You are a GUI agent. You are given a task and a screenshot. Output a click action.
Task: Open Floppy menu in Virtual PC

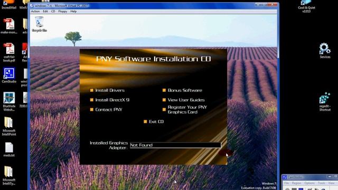pyautogui.click(x=62, y=12)
